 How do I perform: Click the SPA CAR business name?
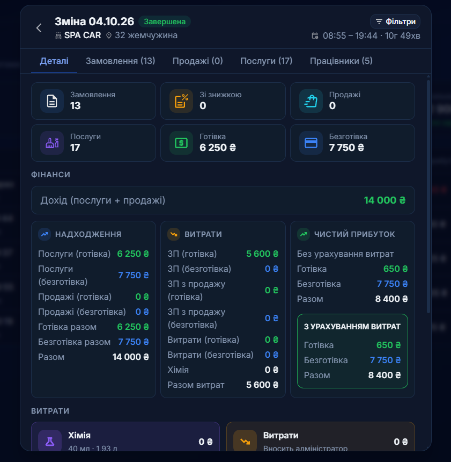pyautogui.click(x=83, y=35)
